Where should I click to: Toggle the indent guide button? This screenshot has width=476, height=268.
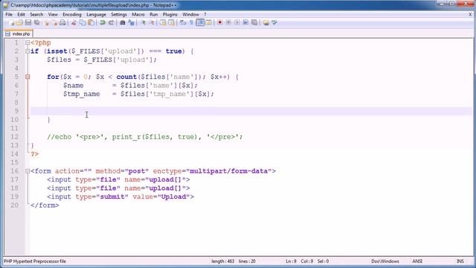point(200,22)
